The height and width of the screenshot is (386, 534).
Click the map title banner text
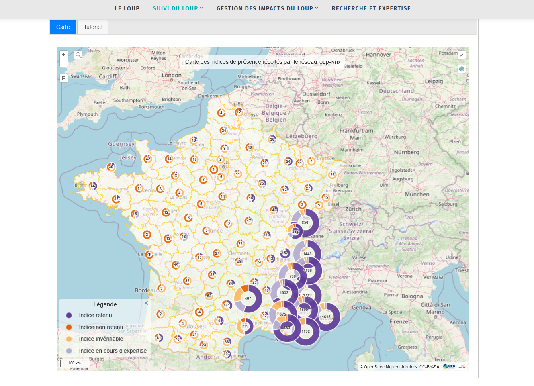click(263, 62)
